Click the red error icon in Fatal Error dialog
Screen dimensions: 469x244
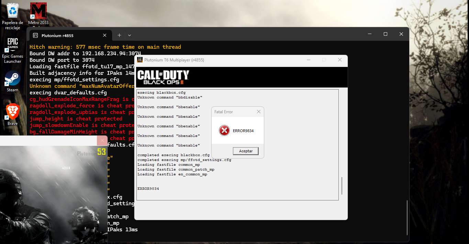pyautogui.click(x=224, y=130)
